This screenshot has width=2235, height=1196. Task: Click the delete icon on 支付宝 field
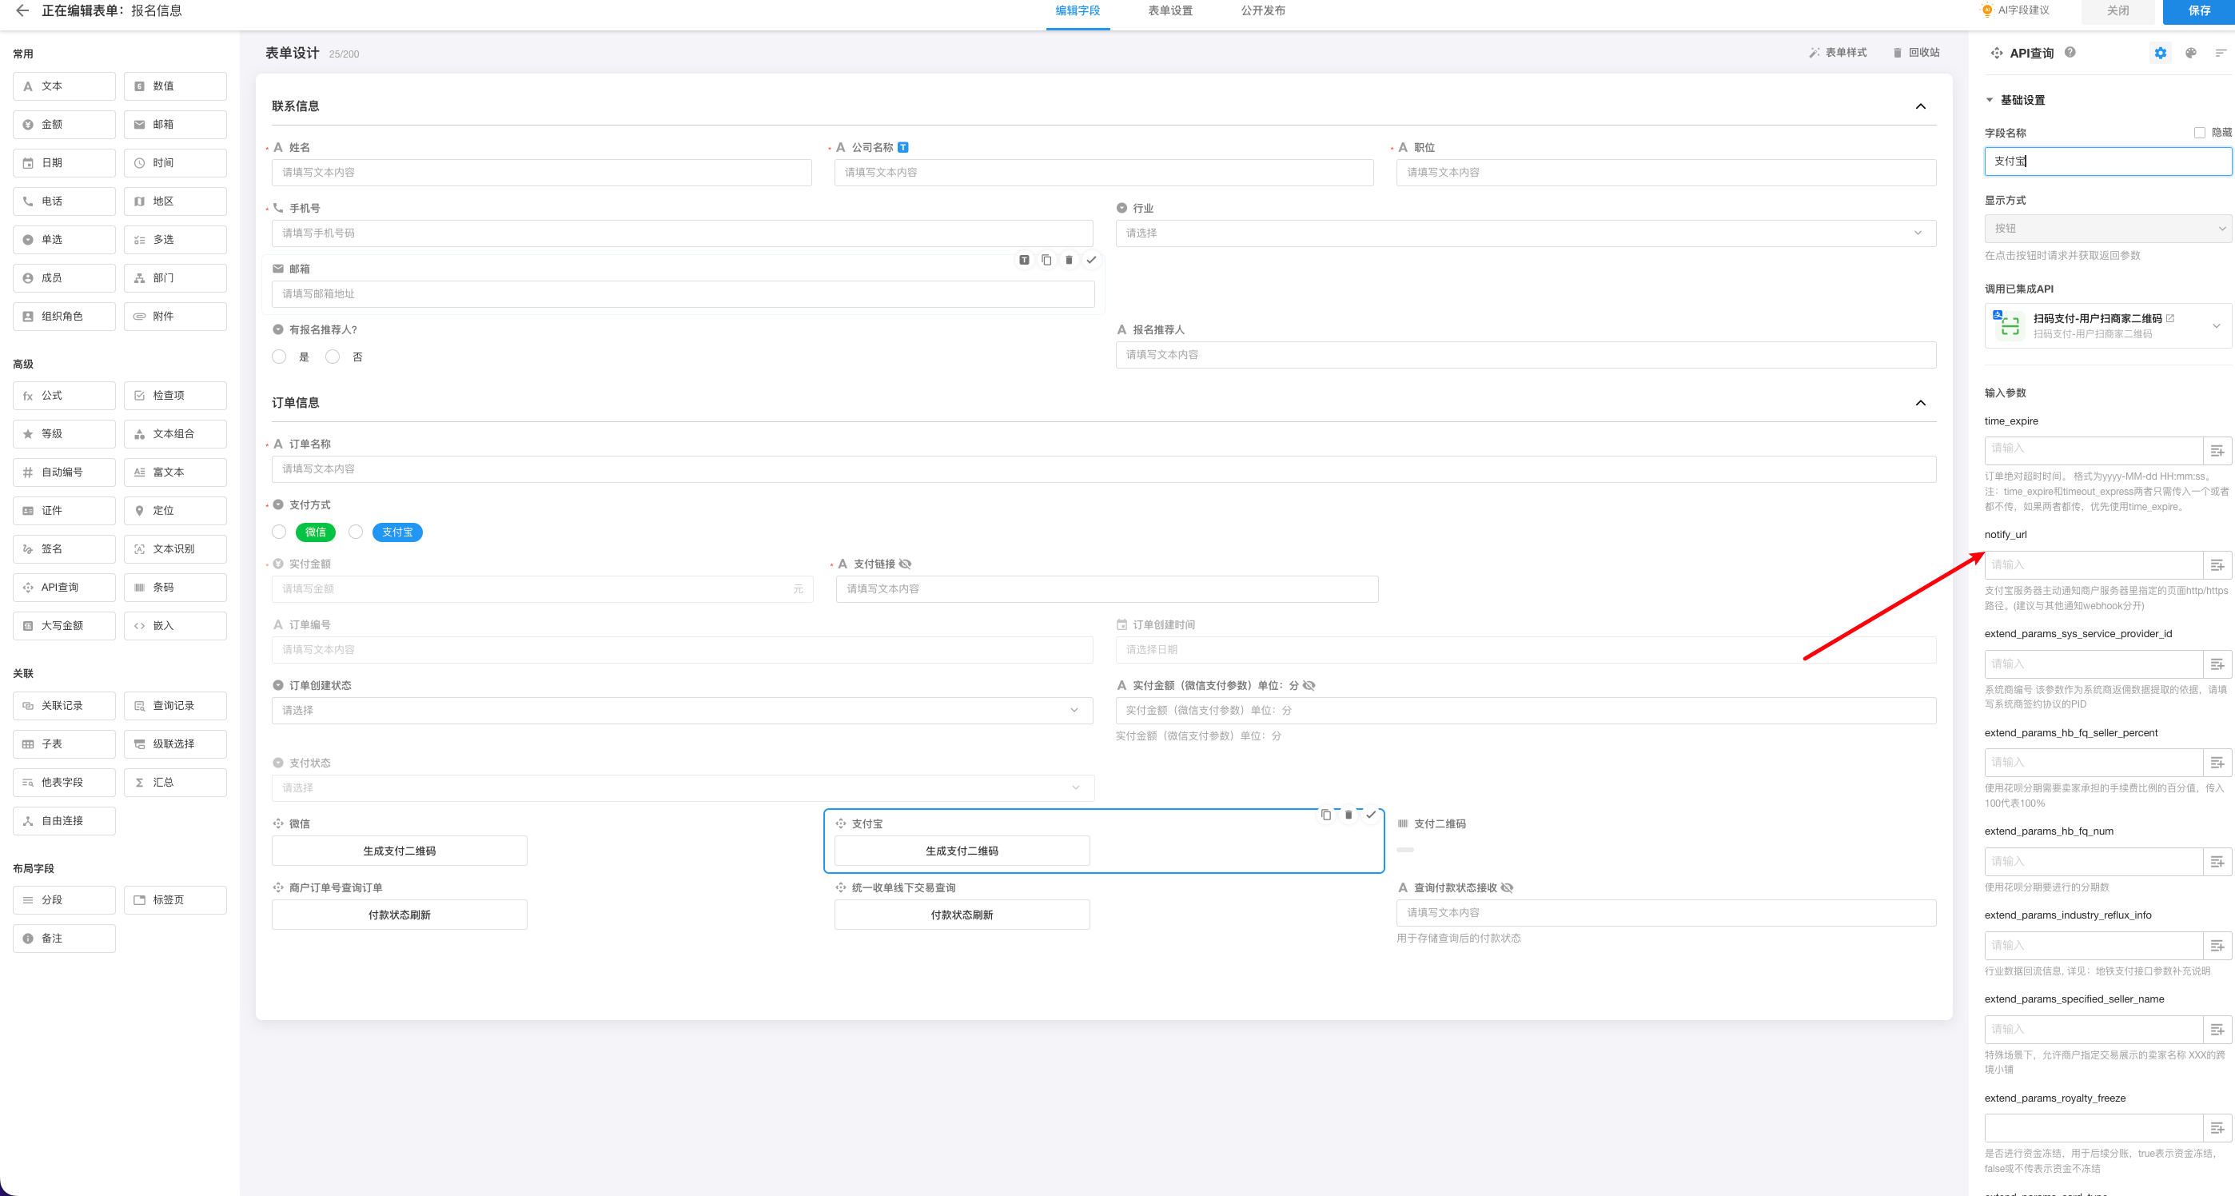click(1349, 814)
